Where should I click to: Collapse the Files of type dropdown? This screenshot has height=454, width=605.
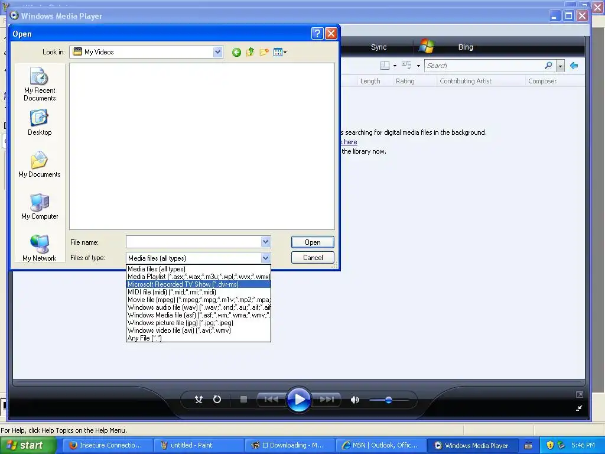265,258
